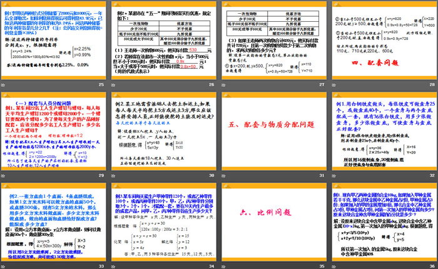
Task: Select slide 33 thumbnail about square tables
Action: point(54,222)
